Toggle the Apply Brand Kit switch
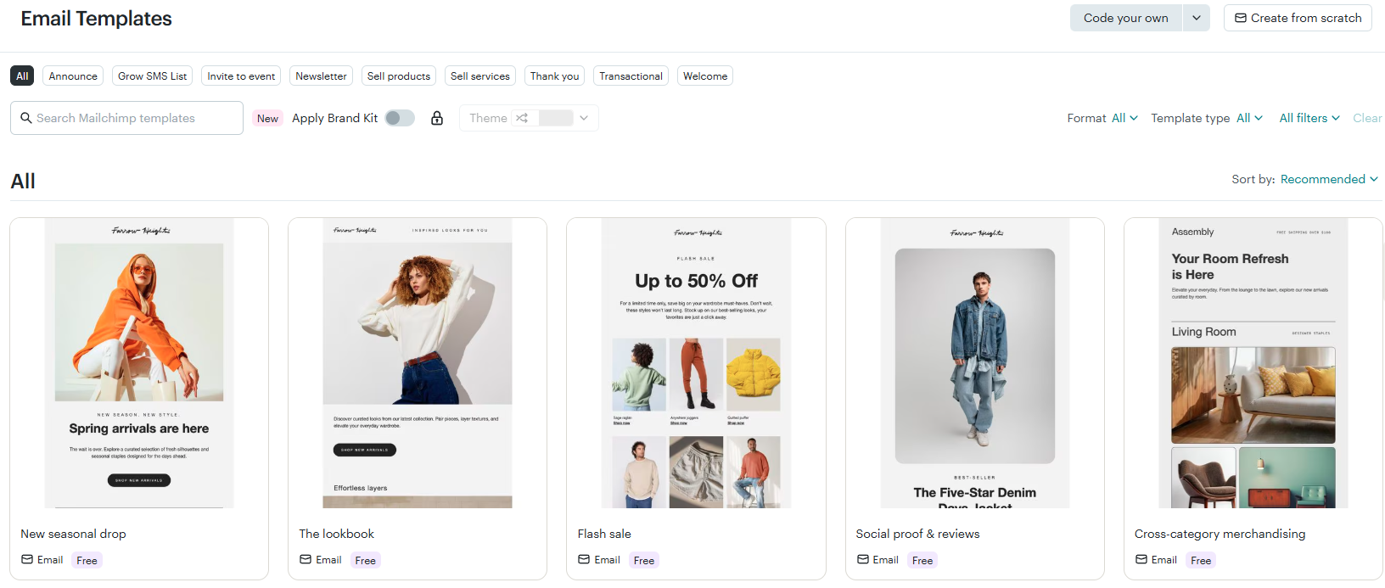The height and width of the screenshot is (588, 1385). 400,118
